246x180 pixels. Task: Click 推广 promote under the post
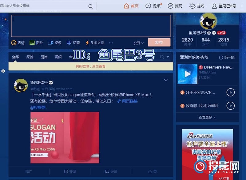tap(29, 171)
